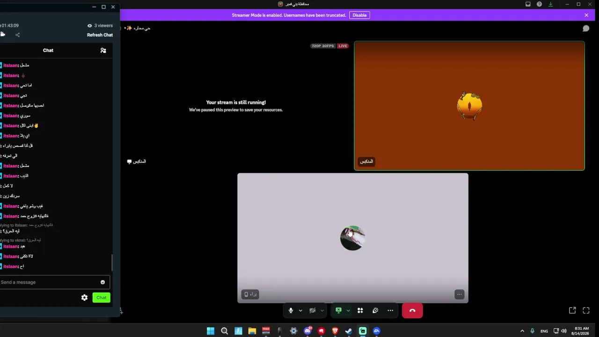Open the emoji picker in chat input
Screen dimensions: 599x337
(x=102, y=282)
